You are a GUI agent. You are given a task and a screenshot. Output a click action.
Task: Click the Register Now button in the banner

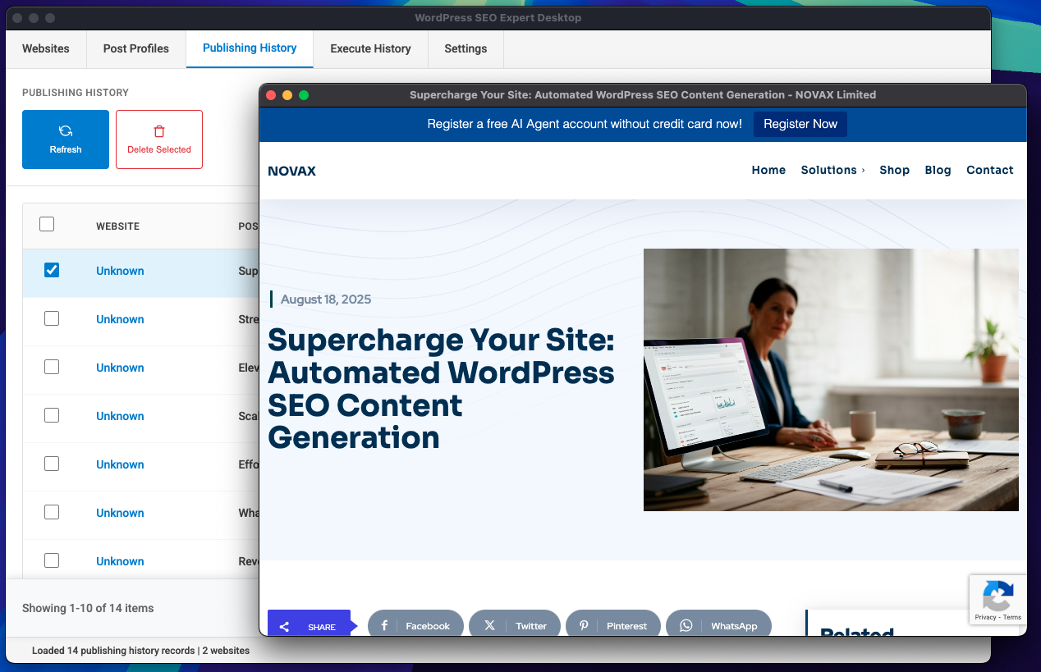point(800,124)
